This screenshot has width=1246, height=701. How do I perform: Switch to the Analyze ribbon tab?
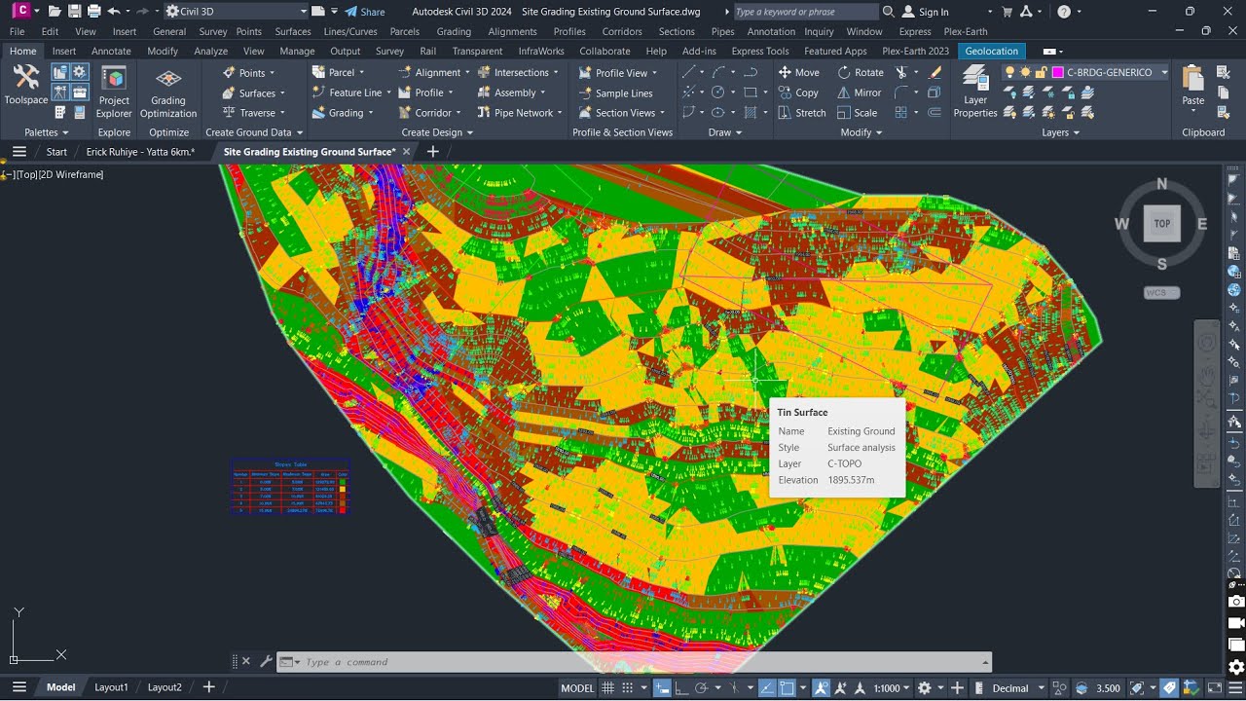click(210, 51)
